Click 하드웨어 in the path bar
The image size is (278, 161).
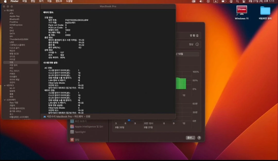coord(79,116)
